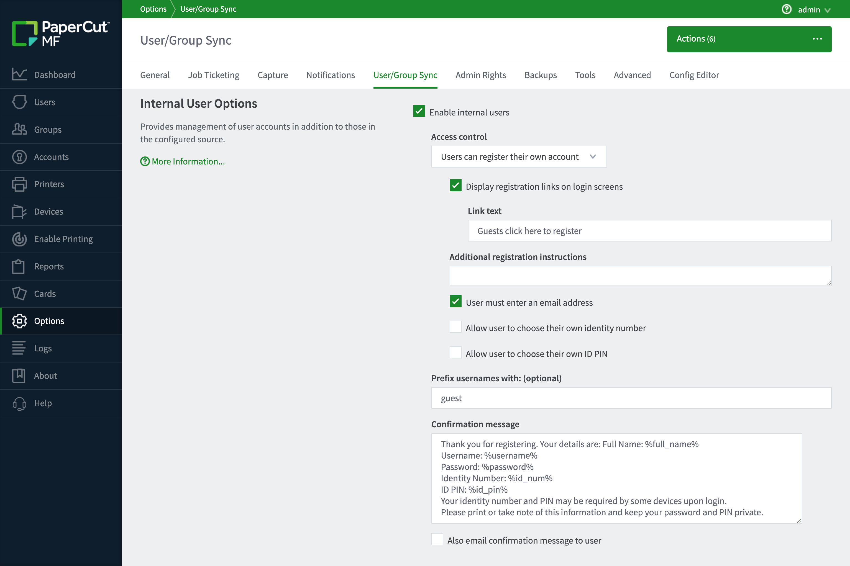Open the Config Editor tab
The width and height of the screenshot is (850, 566).
pyautogui.click(x=694, y=75)
